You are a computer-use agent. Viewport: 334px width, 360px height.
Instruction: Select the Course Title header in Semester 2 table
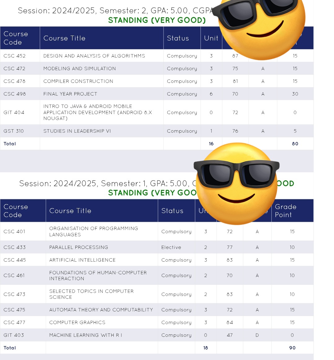tap(64, 38)
